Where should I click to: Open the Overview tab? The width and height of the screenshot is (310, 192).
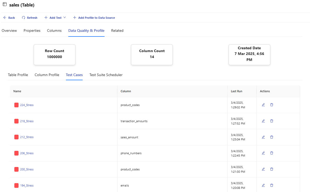[9, 30]
